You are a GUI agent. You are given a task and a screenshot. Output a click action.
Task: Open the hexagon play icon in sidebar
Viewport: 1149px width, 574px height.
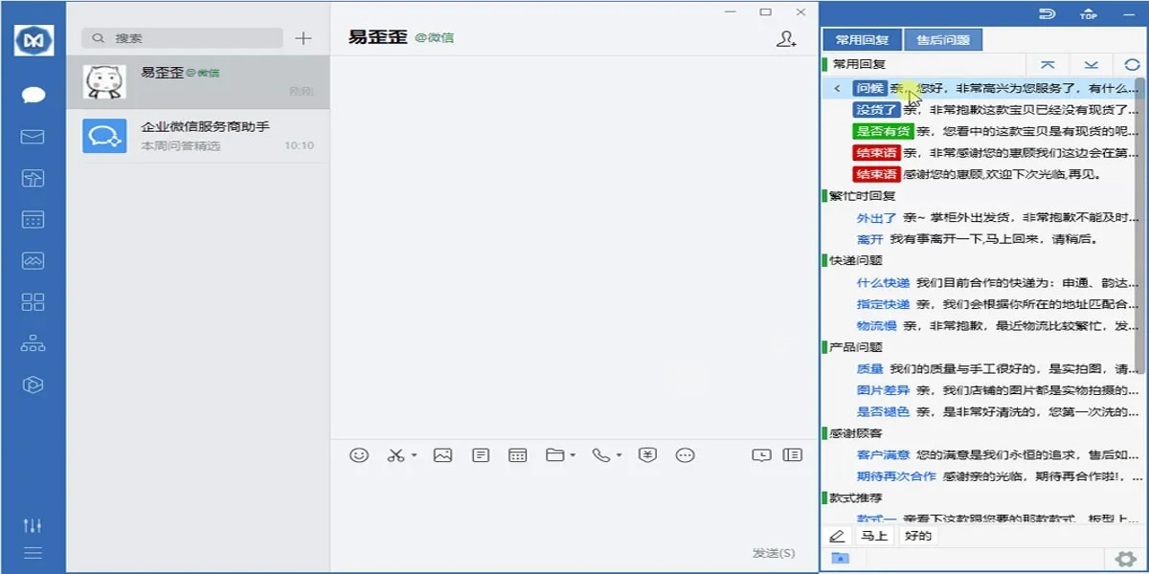coord(34,385)
